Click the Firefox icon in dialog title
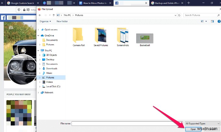Viewport: 221px width, 132px height. (39, 9)
